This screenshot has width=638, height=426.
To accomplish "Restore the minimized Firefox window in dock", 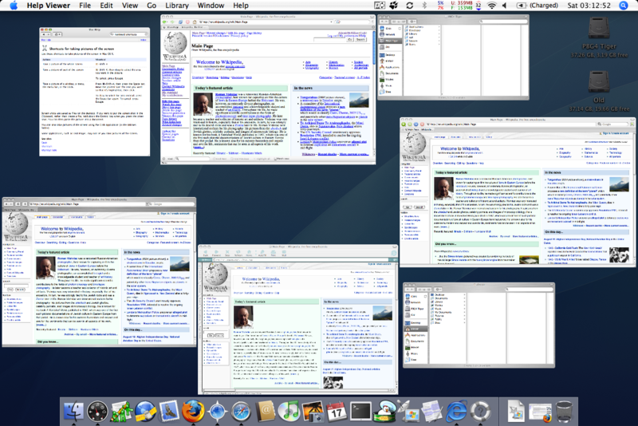I will point(541,412).
